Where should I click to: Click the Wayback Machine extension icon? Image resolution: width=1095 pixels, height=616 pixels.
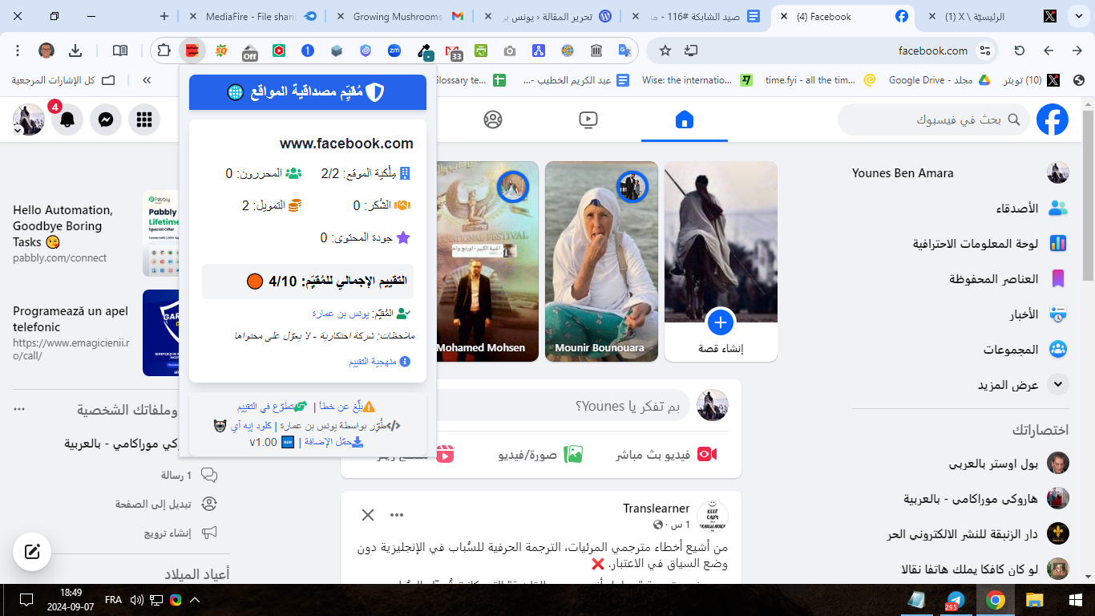click(596, 50)
